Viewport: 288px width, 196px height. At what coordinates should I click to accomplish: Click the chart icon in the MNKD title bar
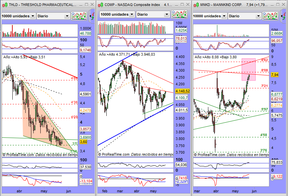click(x=196, y=5)
